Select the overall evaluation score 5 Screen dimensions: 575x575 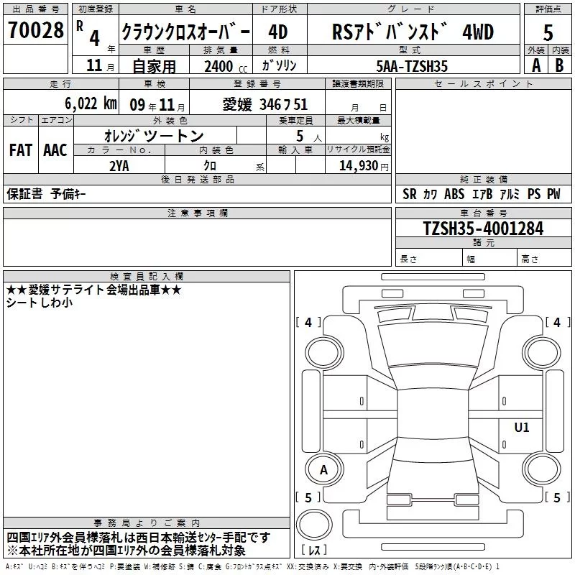tap(548, 32)
